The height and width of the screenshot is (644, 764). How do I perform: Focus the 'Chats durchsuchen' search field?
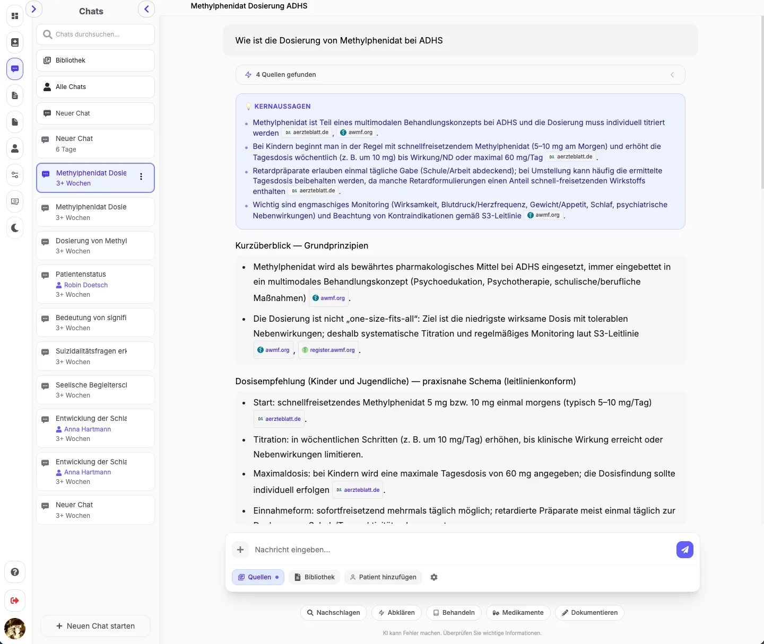tap(95, 34)
